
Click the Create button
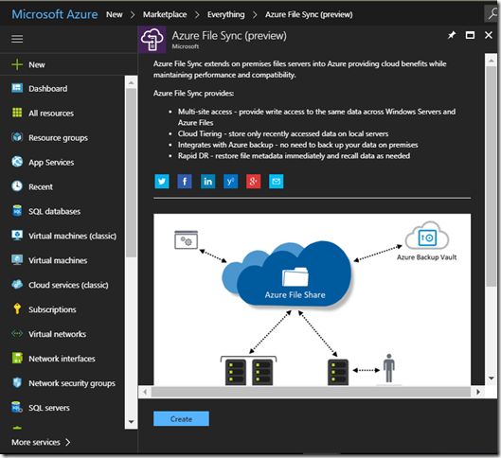[181, 419]
